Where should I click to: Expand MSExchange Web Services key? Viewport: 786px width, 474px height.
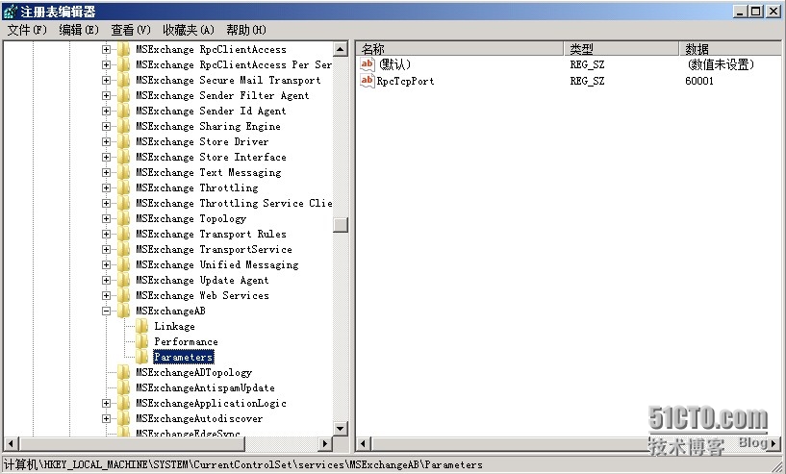pyautogui.click(x=106, y=295)
